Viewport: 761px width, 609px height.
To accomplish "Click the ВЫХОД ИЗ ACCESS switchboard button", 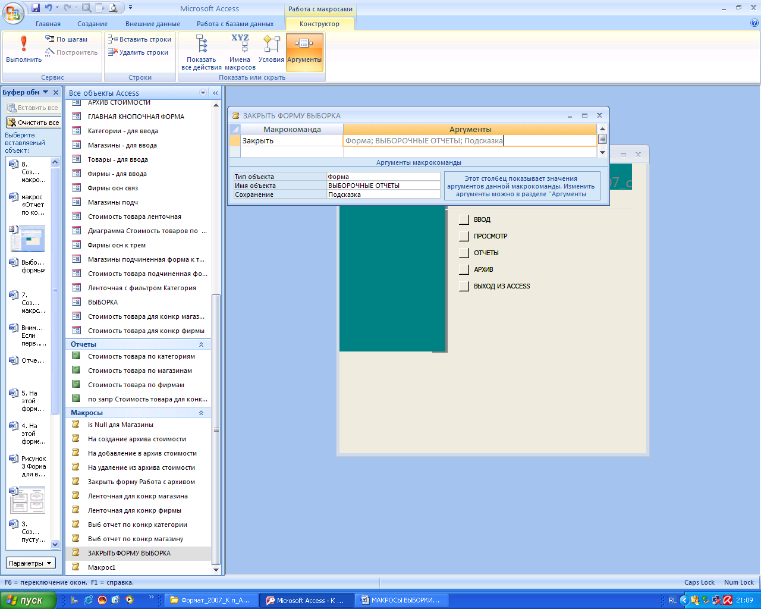I will pos(464,286).
